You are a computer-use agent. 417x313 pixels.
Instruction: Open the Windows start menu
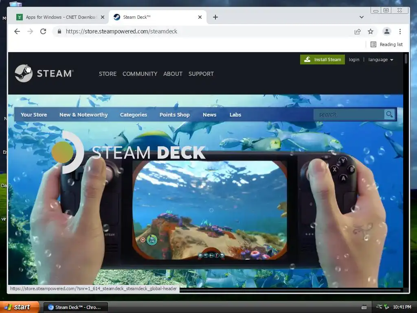[x=20, y=307]
